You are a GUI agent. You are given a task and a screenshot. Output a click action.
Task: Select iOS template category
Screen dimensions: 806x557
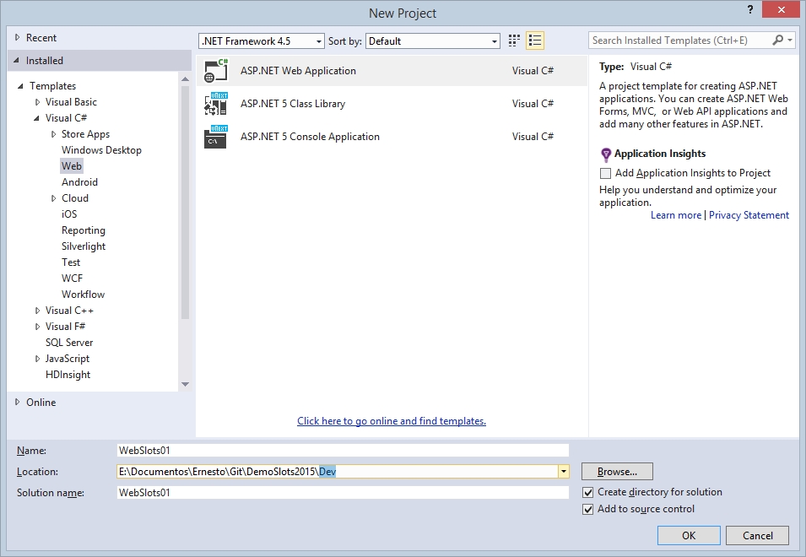69,214
